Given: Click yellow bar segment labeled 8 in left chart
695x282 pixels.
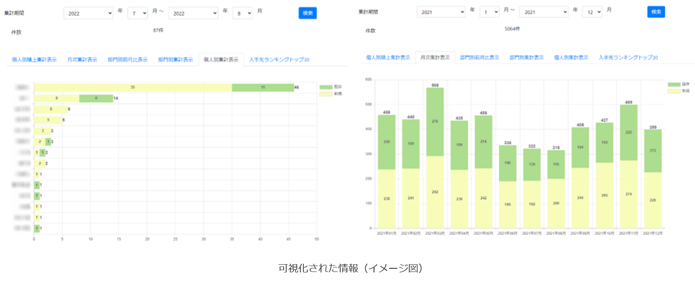Looking at the screenshot, I should 57,98.
